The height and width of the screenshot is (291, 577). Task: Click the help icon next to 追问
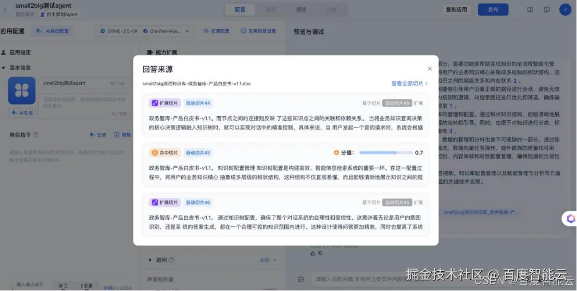coord(171,260)
